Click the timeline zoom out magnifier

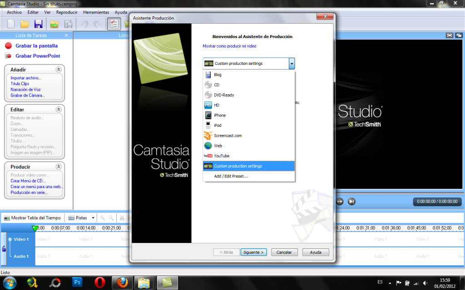111,218
